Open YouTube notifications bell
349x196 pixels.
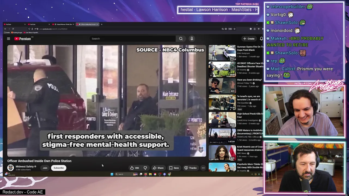pos(261,39)
